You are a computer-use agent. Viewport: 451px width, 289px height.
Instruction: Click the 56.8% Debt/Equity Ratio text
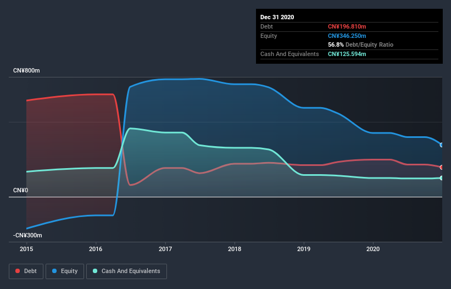[360, 45]
